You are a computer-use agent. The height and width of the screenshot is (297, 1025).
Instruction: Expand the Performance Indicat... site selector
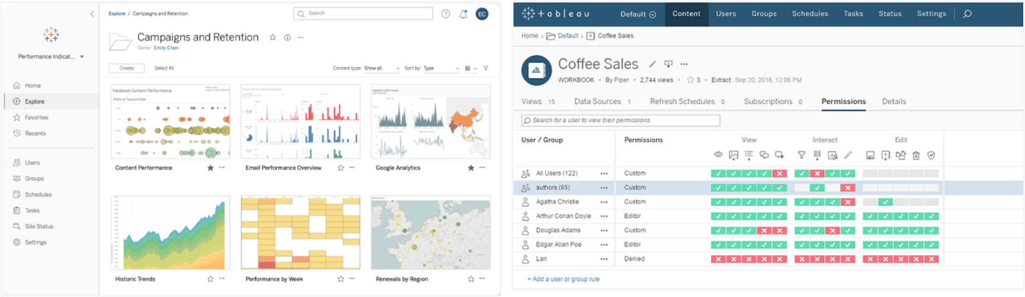(x=51, y=57)
